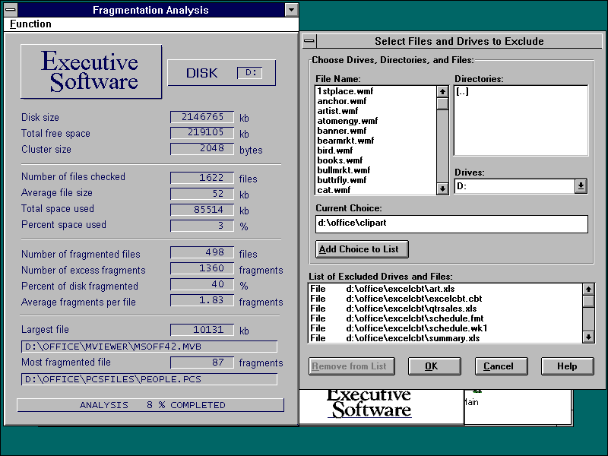Click Add Choice to List button
This screenshot has width=608, height=456.
pos(362,249)
